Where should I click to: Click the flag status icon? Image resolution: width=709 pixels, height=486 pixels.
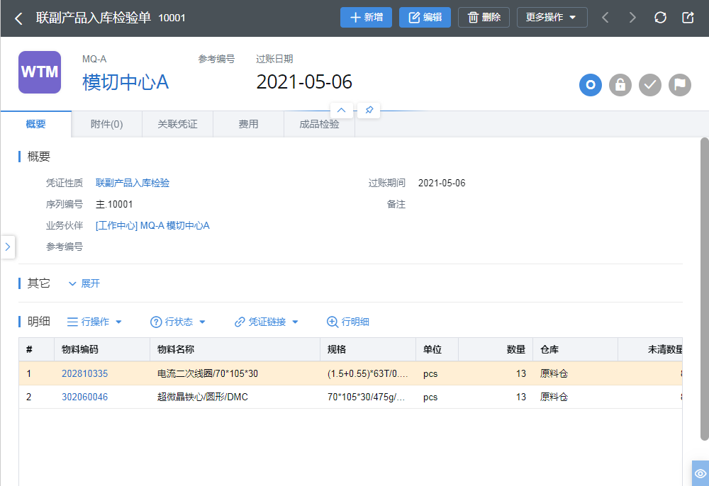[680, 85]
